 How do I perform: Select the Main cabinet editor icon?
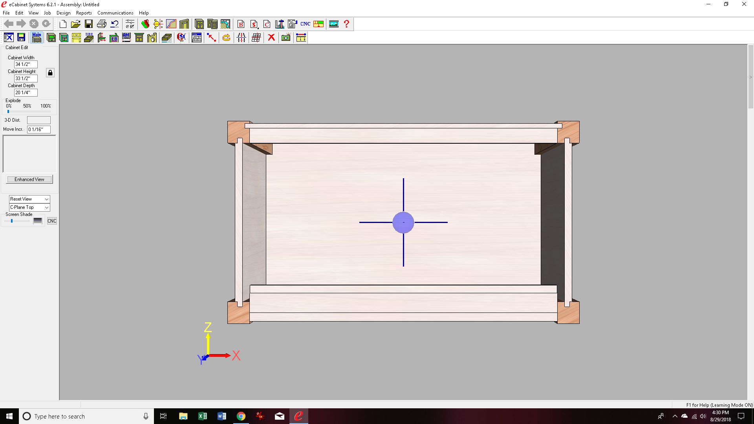pos(37,38)
